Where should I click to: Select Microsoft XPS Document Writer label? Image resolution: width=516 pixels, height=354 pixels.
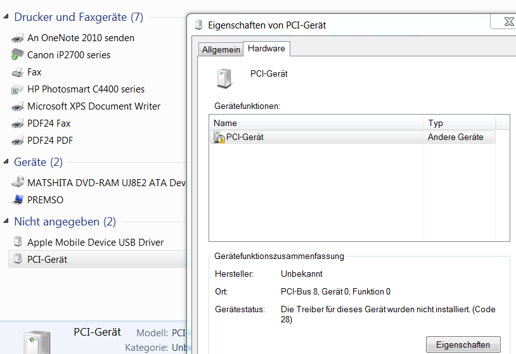[94, 106]
